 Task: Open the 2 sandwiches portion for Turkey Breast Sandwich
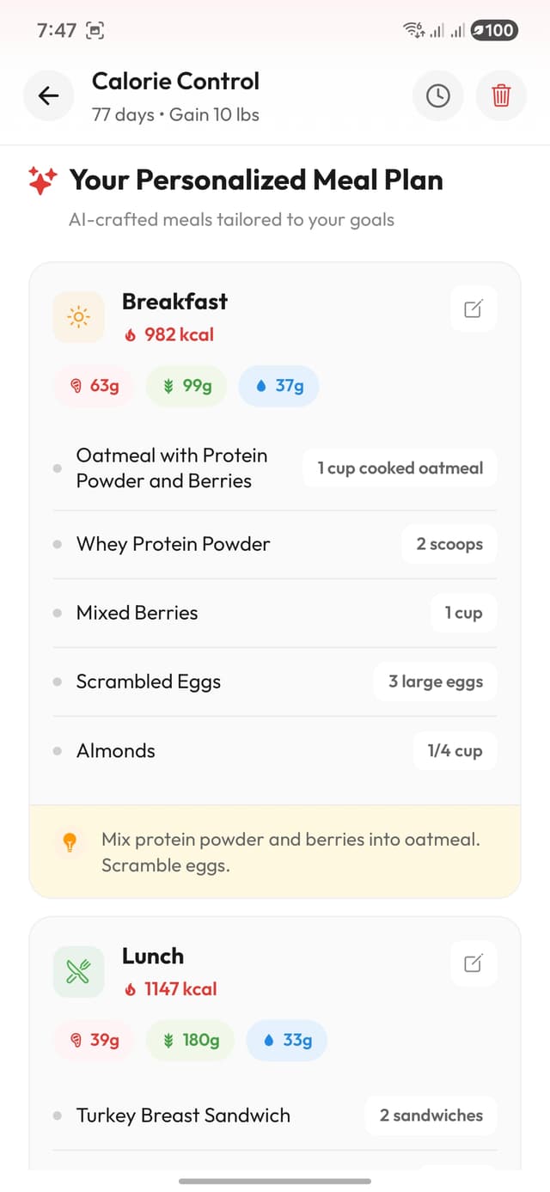pos(431,1115)
